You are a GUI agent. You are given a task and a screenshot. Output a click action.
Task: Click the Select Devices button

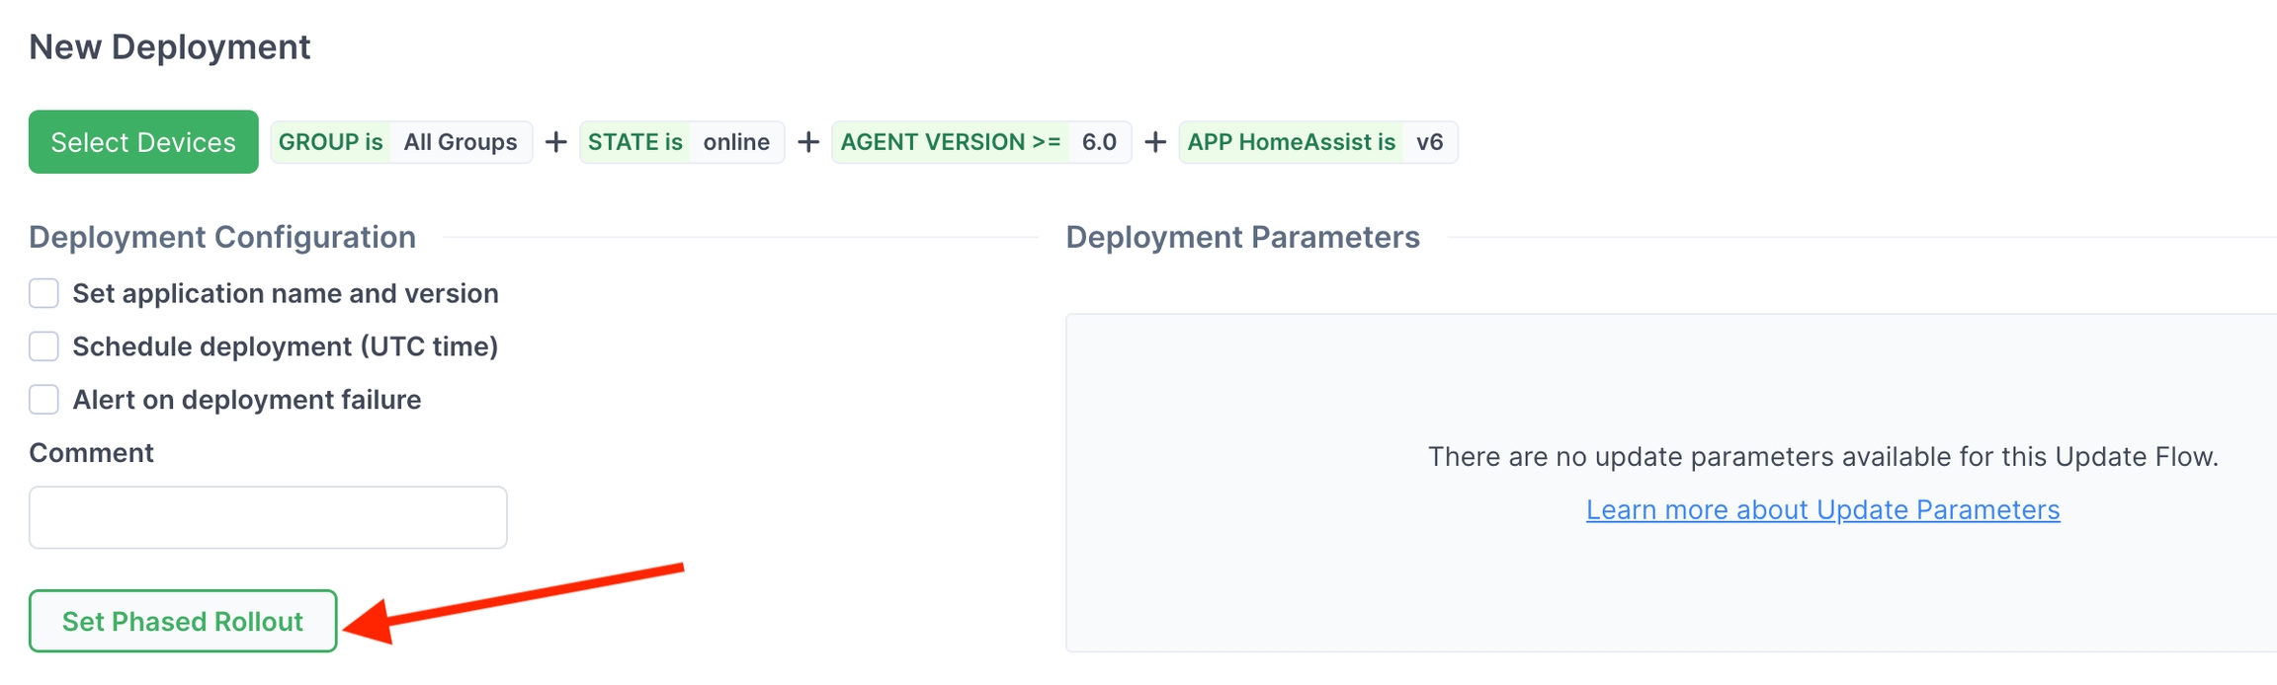pyautogui.click(x=143, y=142)
